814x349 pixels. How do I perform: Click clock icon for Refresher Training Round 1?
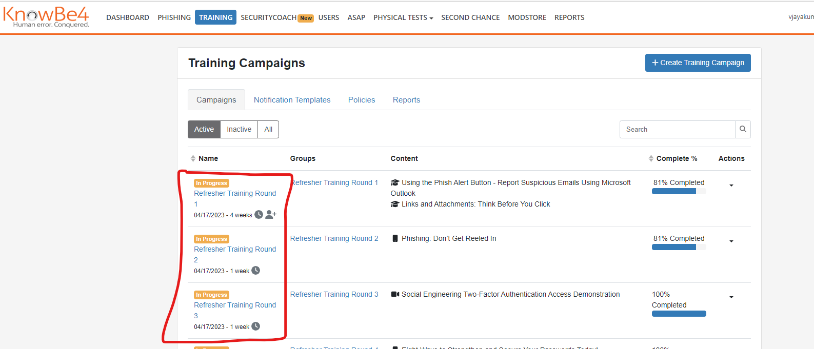click(x=259, y=214)
